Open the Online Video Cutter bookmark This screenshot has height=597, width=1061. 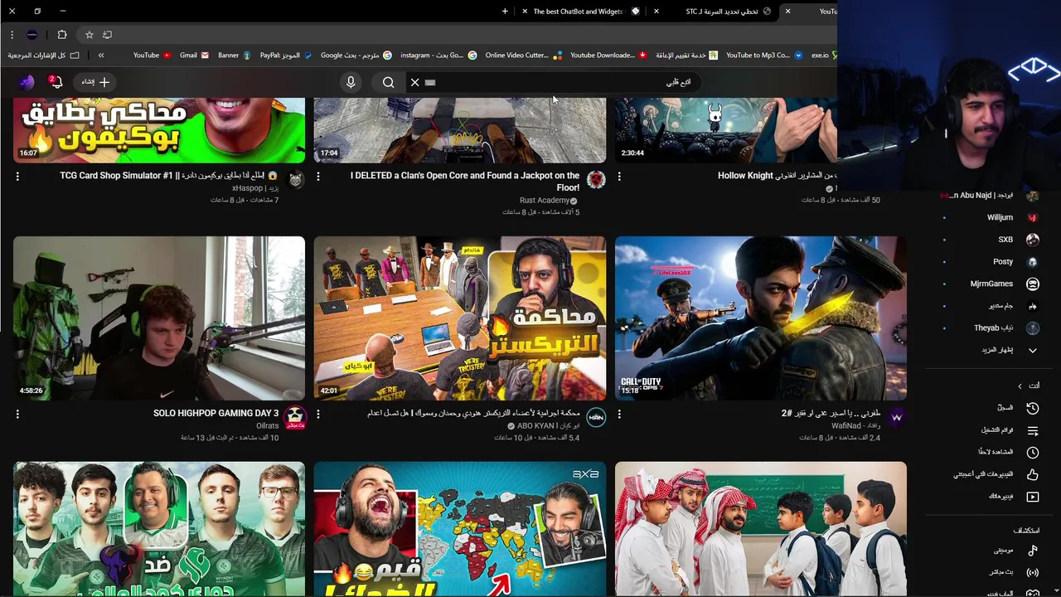pyautogui.click(x=523, y=56)
